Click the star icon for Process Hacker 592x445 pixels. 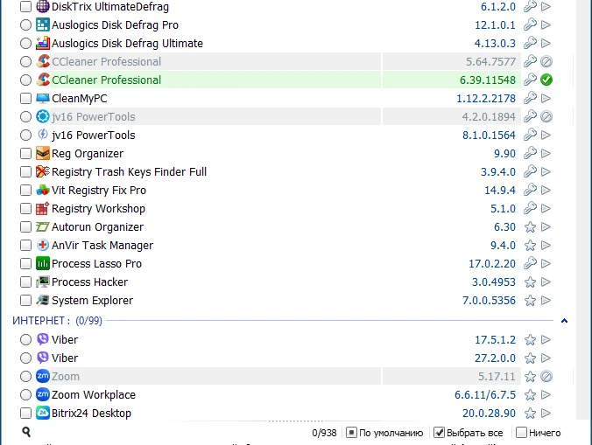pos(530,282)
